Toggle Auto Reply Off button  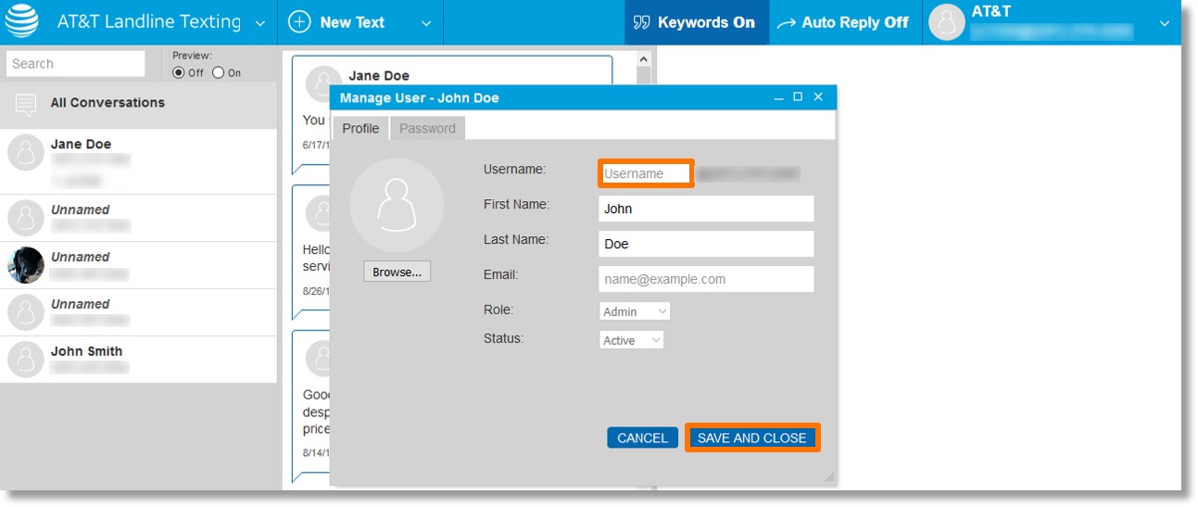[x=845, y=22]
